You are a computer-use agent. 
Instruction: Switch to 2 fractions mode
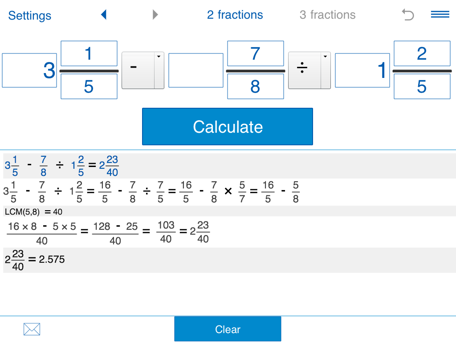click(235, 15)
